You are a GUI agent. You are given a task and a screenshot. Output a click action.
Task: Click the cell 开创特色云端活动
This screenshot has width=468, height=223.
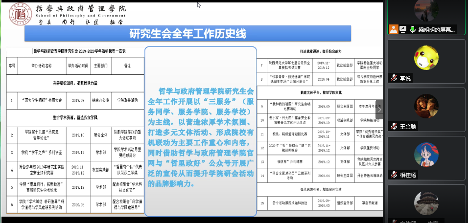coord(370,176)
